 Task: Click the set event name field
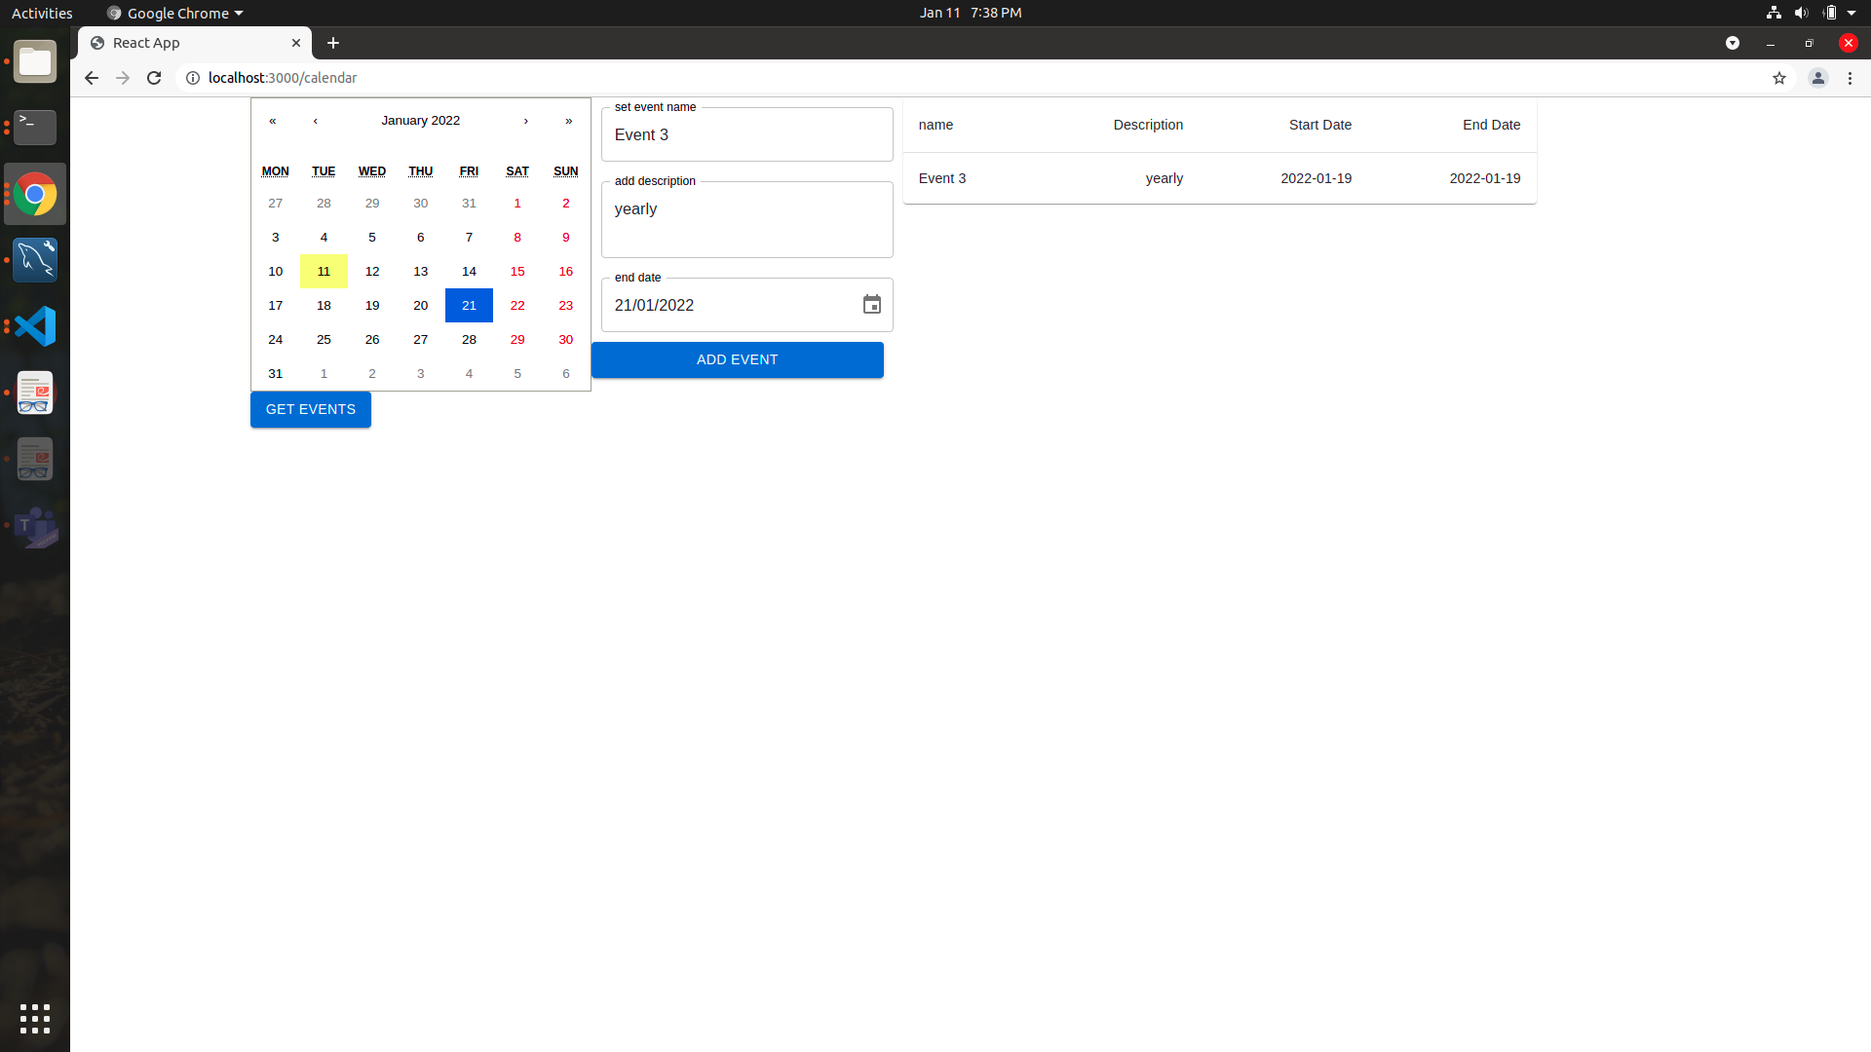pyautogui.click(x=746, y=134)
